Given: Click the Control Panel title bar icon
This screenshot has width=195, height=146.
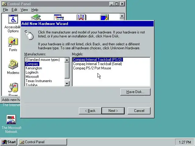Looking at the screenshot, I should pyautogui.click(x=4, y=4).
